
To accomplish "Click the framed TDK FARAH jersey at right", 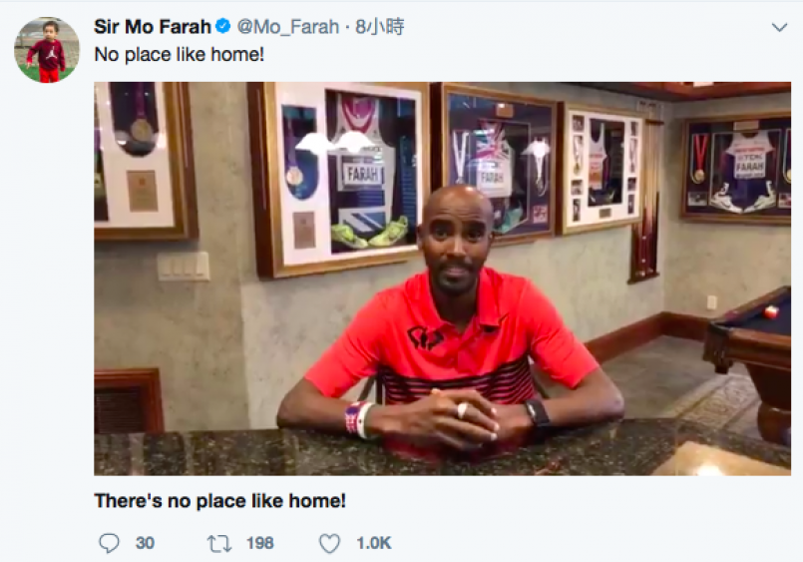I will click(736, 169).
